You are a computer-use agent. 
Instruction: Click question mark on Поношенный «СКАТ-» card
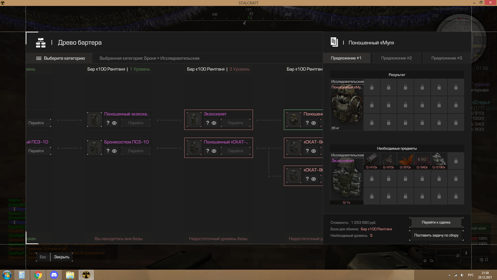tap(208, 151)
